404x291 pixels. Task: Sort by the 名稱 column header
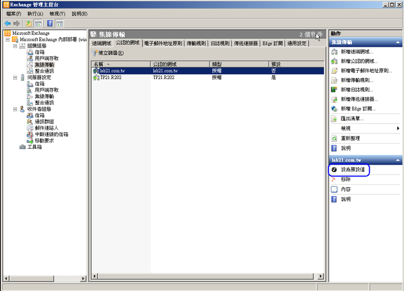click(121, 64)
